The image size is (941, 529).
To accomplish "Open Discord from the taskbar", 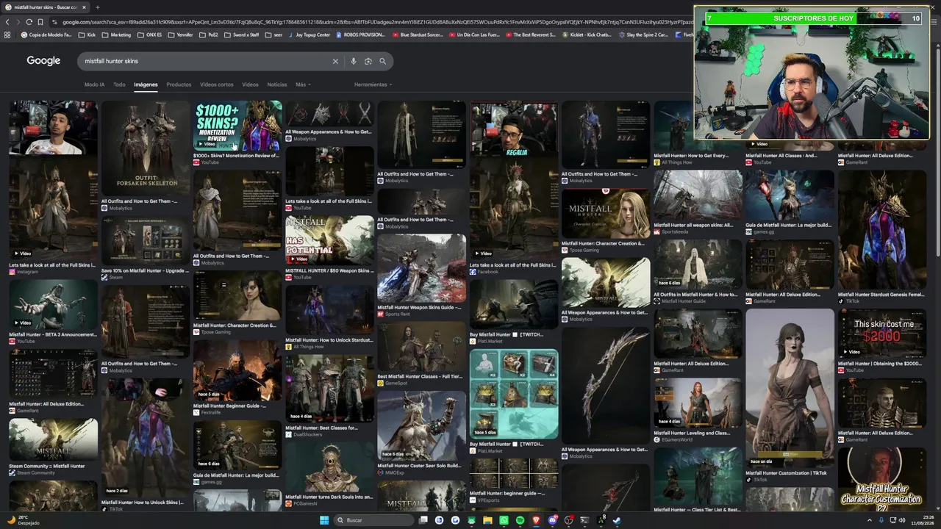I will coord(552,520).
